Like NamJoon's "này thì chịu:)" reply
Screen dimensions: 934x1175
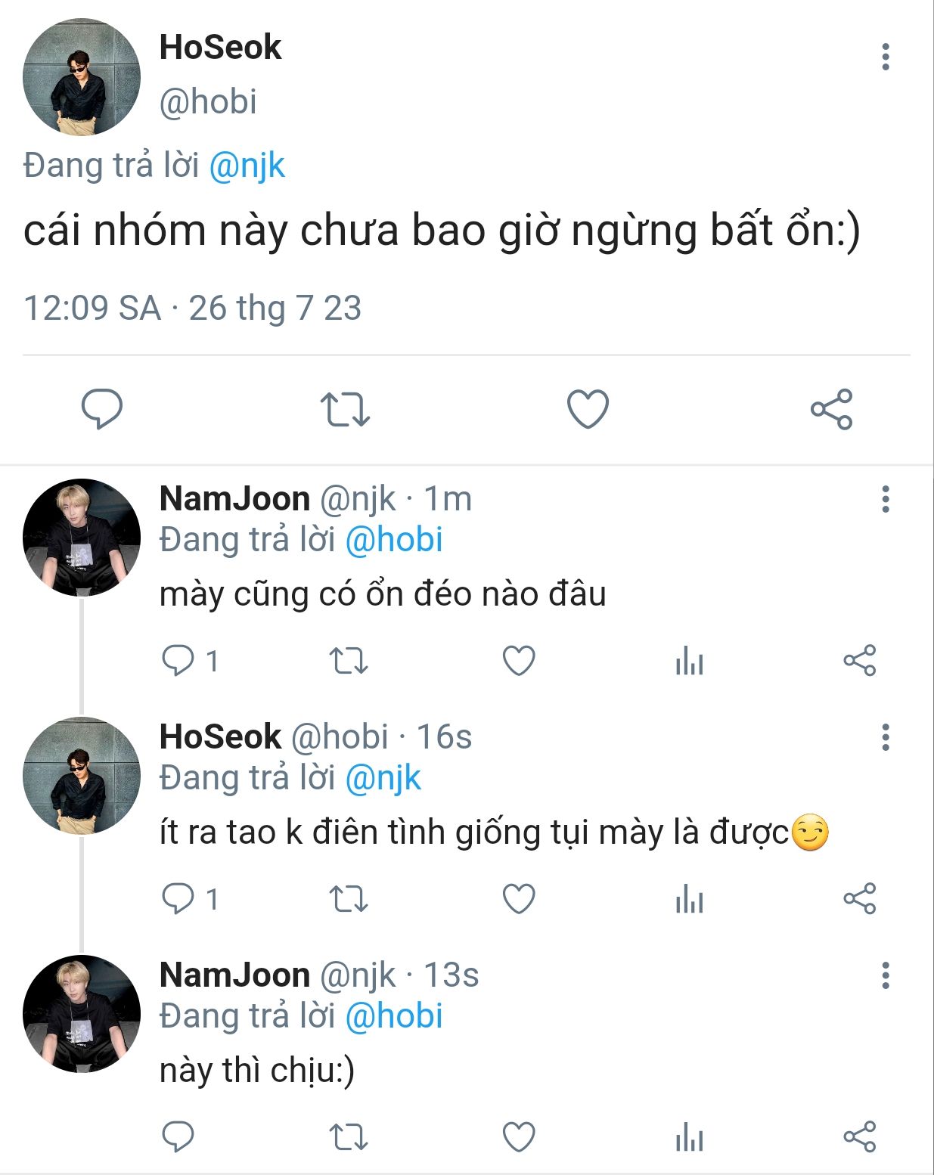519,1136
